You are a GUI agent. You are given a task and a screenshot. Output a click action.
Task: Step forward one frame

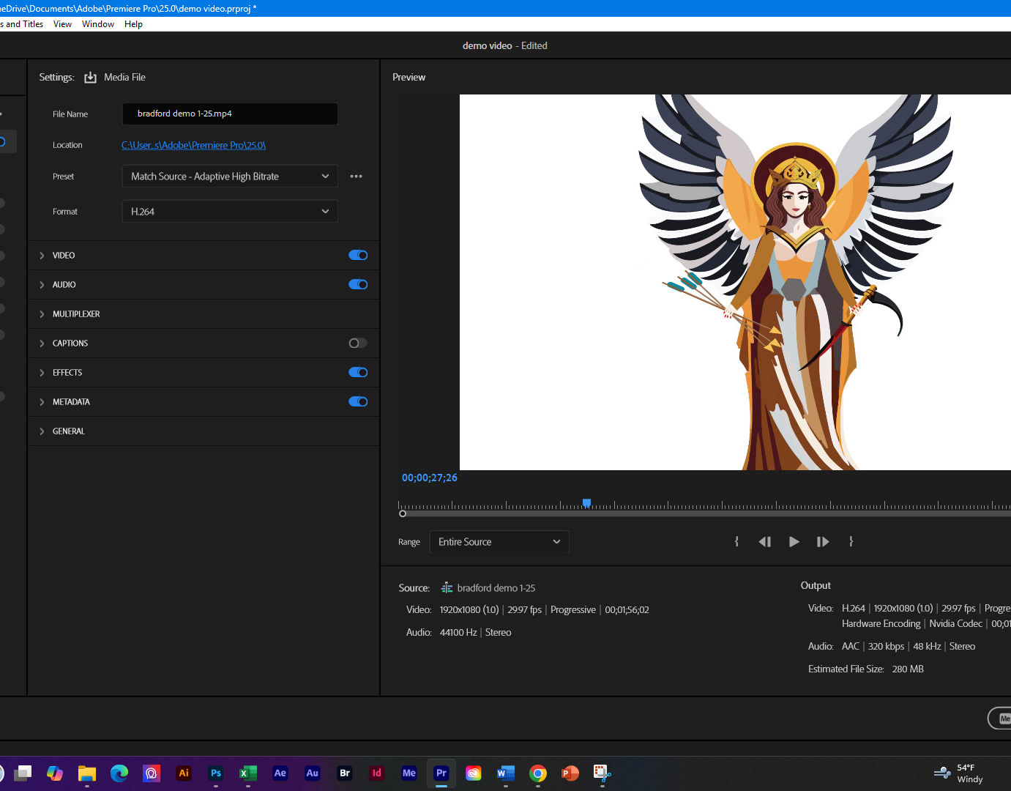[x=823, y=542]
